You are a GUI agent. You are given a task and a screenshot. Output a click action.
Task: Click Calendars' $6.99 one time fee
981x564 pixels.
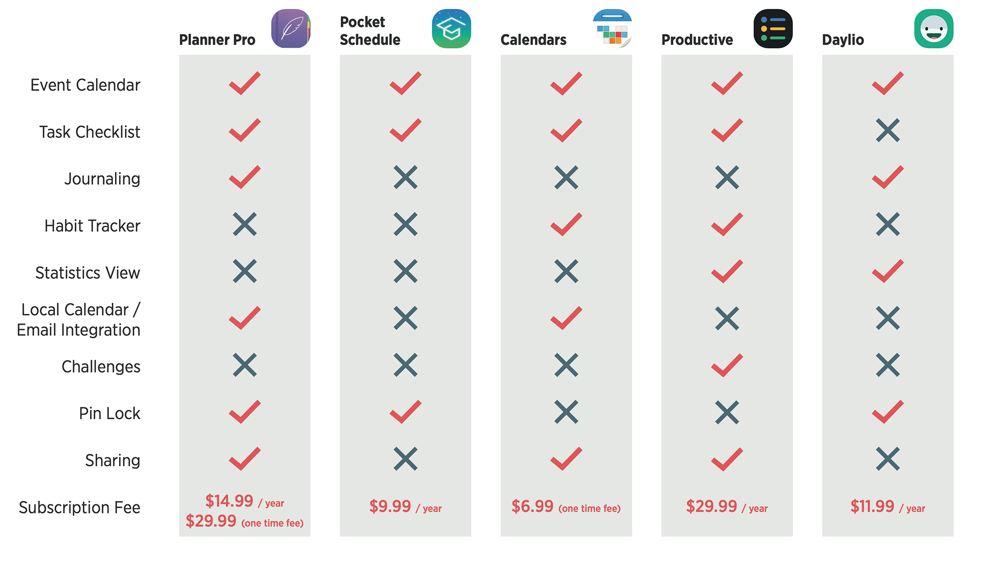[x=566, y=506]
